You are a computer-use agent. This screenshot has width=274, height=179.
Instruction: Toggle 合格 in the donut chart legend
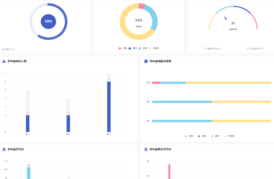click(x=143, y=48)
